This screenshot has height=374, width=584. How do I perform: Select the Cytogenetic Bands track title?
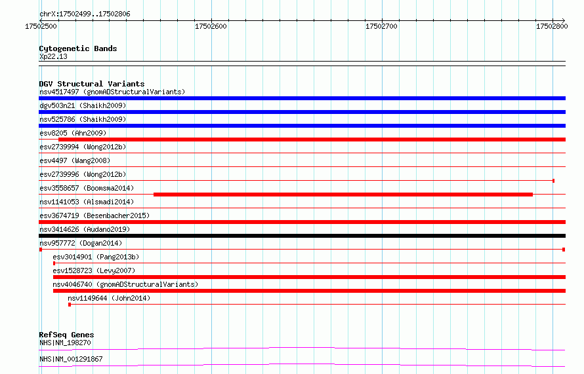(78, 48)
